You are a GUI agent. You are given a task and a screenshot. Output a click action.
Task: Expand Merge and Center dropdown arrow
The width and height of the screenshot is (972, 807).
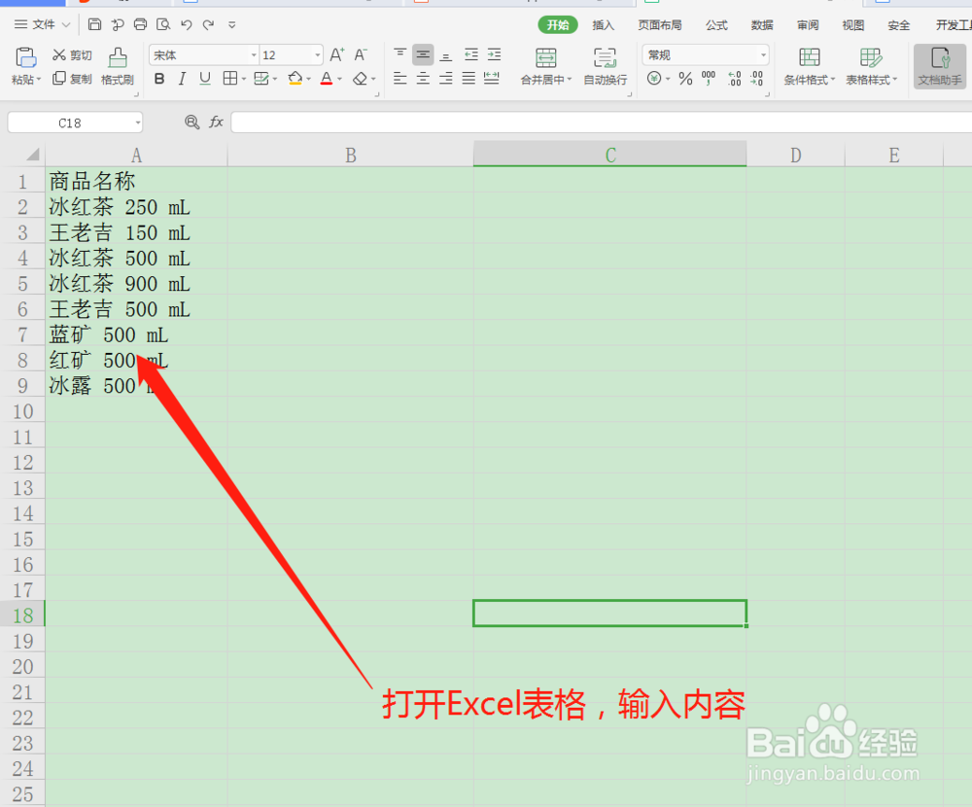[x=569, y=80]
